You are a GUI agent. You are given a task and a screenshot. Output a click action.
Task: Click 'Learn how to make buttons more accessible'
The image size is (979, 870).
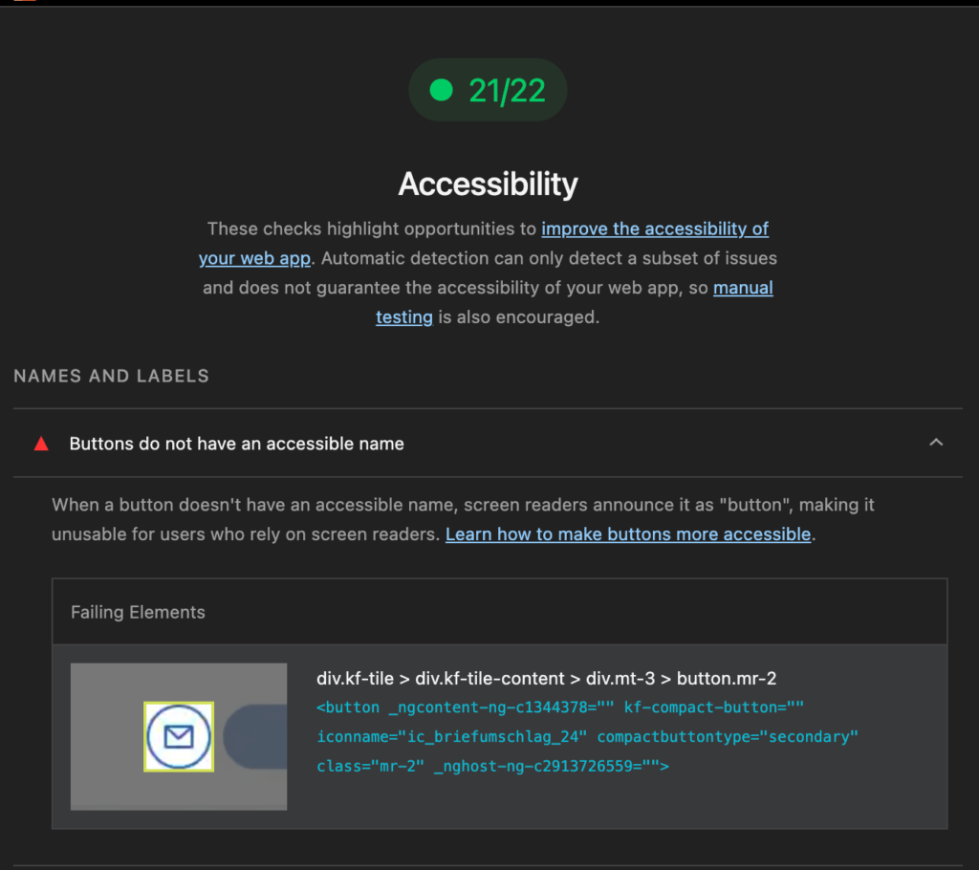[627, 533]
